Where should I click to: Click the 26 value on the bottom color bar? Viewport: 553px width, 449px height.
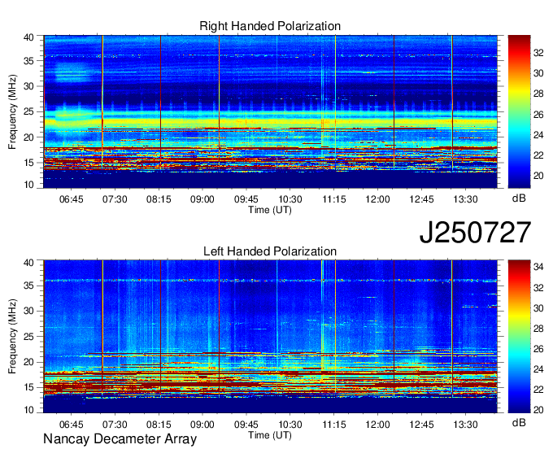[x=538, y=349]
